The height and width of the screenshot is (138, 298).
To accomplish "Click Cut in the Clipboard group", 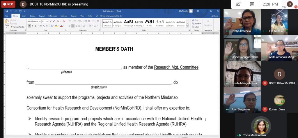I will 13,20.
